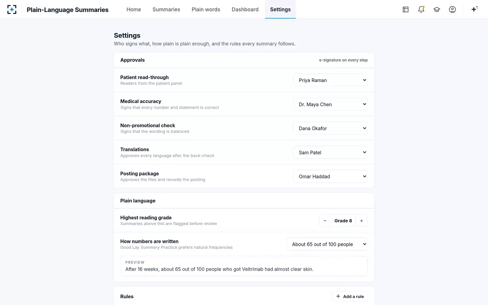The image size is (488, 305).
Task: Click the 'e-signature on every step' note
Action: tap(343, 60)
